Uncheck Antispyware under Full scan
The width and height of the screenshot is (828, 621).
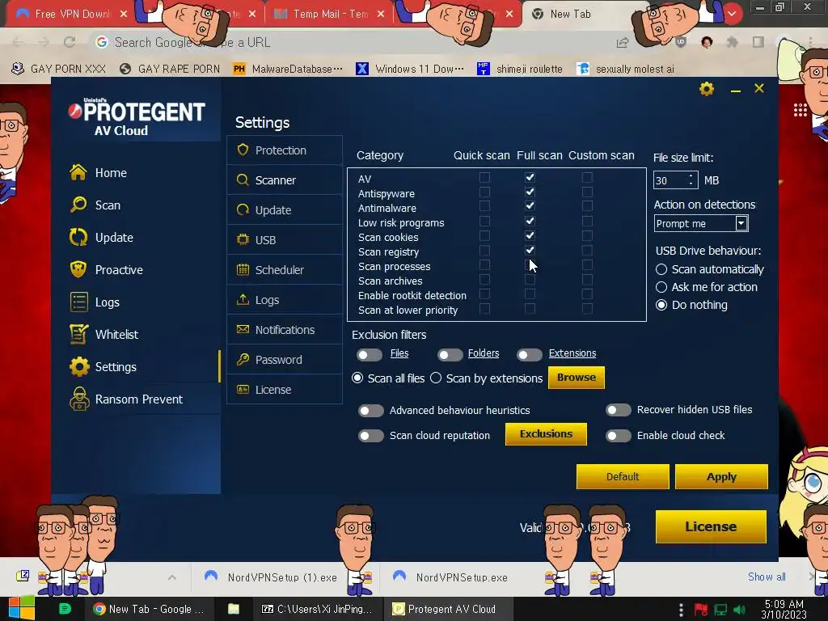tap(530, 192)
